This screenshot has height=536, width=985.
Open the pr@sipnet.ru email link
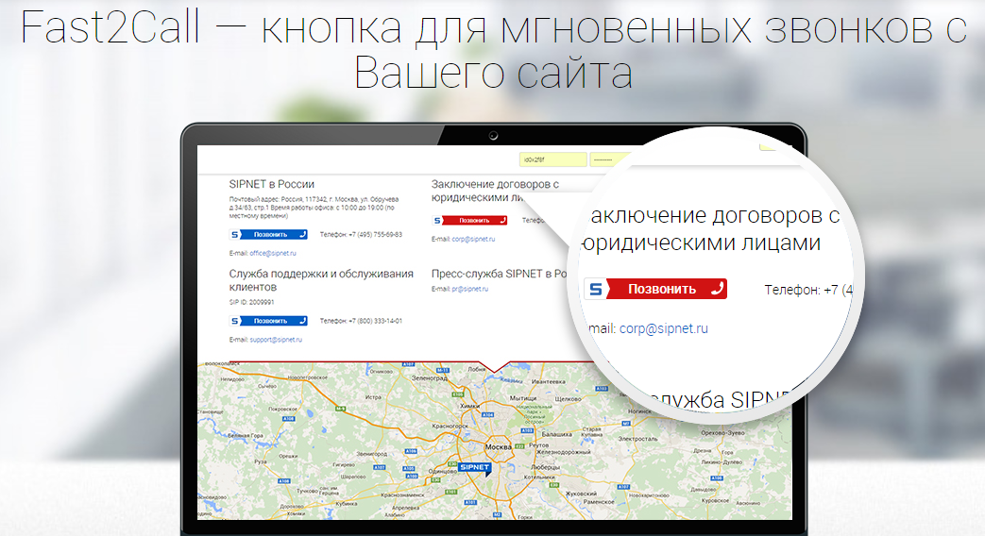tap(470, 289)
